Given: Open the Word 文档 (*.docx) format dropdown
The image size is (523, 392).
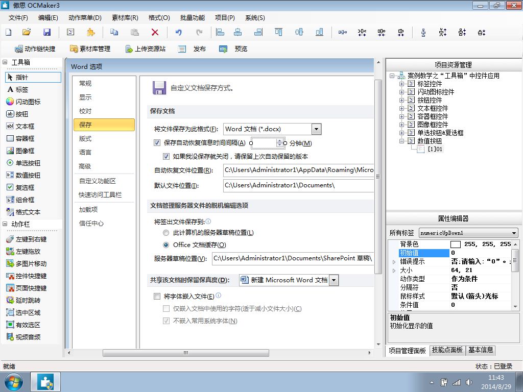Looking at the screenshot, I should pos(316,129).
